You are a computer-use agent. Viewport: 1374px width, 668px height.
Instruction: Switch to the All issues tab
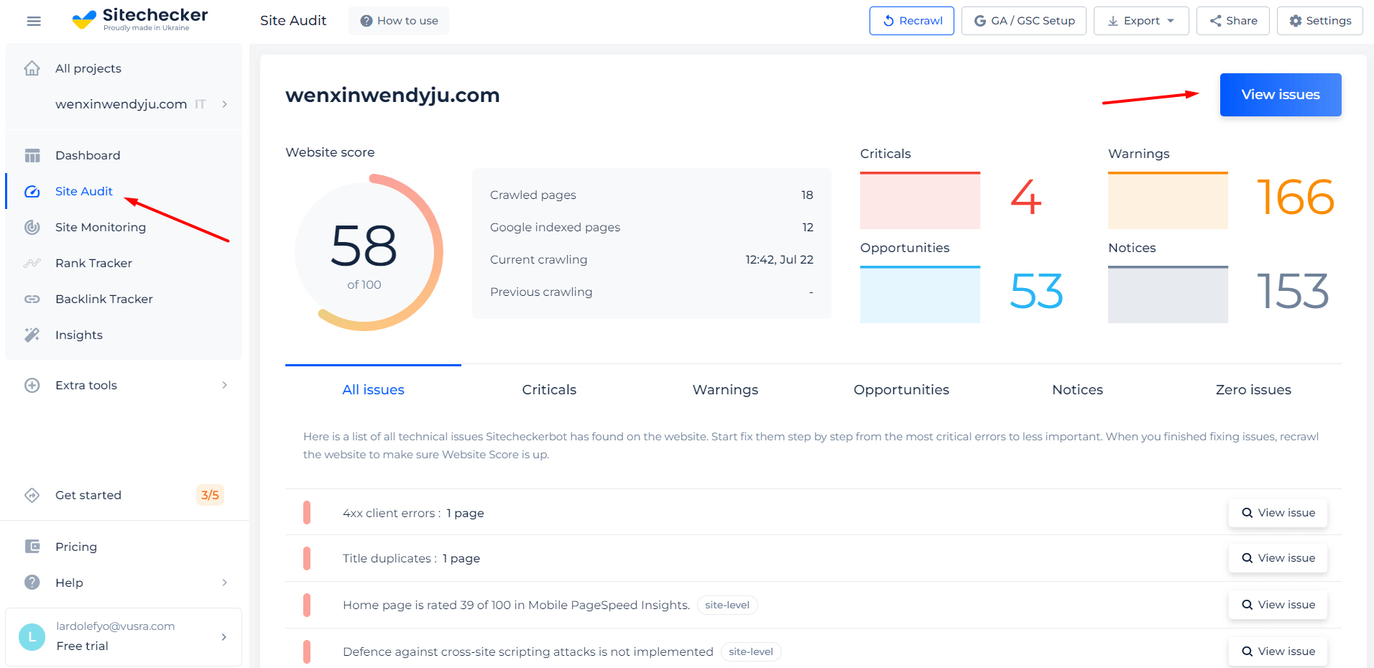coord(373,390)
